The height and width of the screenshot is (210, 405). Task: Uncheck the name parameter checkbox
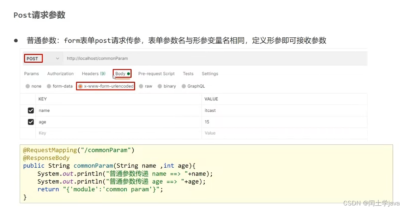31,110
